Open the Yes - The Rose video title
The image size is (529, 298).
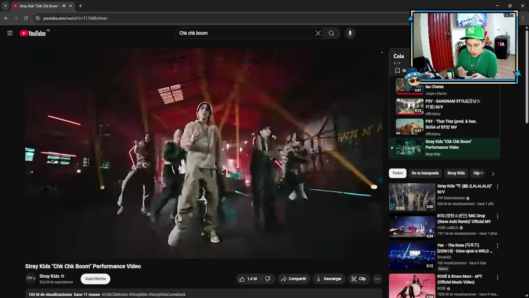click(x=465, y=248)
